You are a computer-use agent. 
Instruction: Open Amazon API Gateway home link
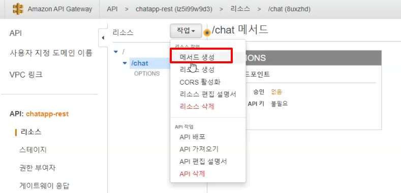tap(59, 9)
